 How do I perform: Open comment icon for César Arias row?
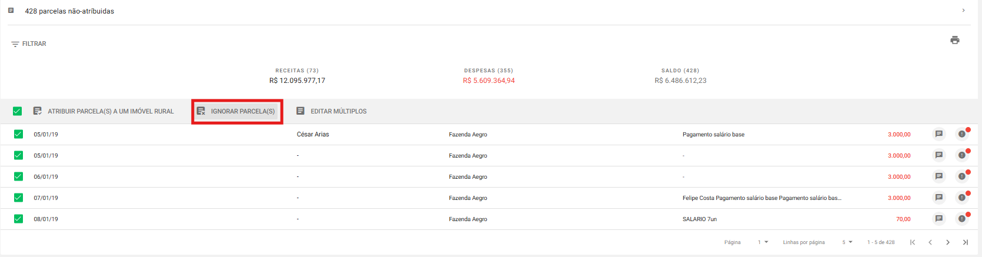(939, 134)
